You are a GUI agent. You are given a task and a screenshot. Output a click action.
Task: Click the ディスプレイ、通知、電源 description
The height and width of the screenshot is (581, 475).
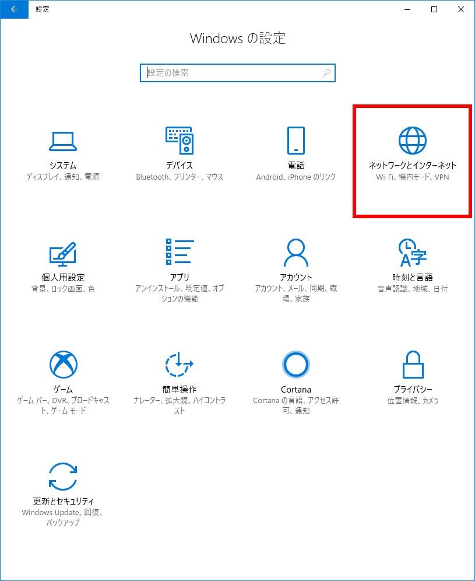coord(63,177)
